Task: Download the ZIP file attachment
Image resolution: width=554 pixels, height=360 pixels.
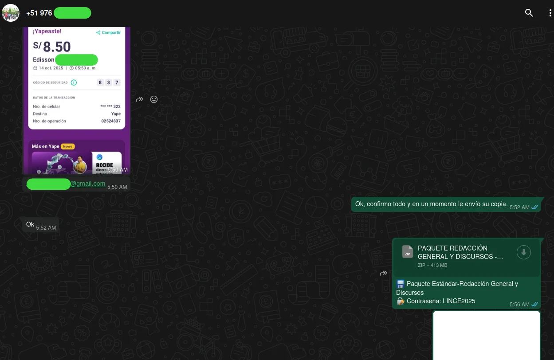Action: tap(523, 252)
